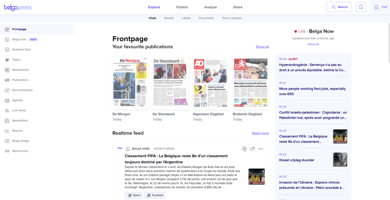This screenshot has height=200, width=390.
Task: Open Topics via its hashtag icon
Action: [x=7, y=60]
